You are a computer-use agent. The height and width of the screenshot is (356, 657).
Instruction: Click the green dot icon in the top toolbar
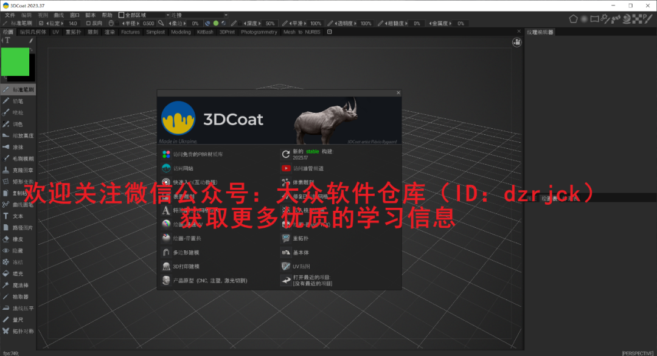coord(216,24)
